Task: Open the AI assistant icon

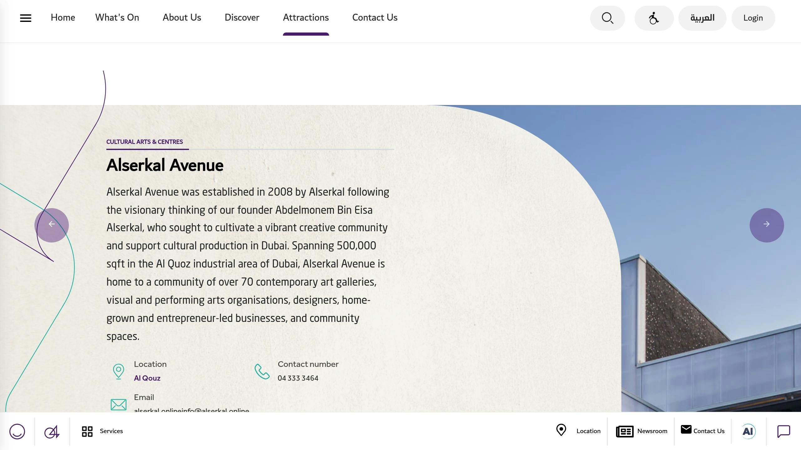Action: 748,431
